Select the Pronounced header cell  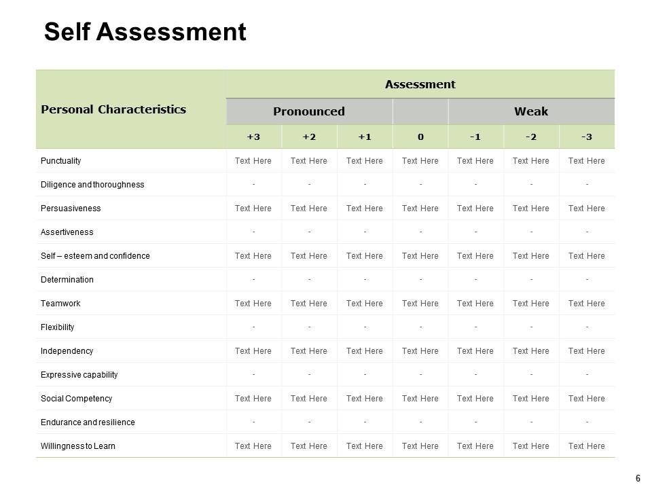point(309,111)
